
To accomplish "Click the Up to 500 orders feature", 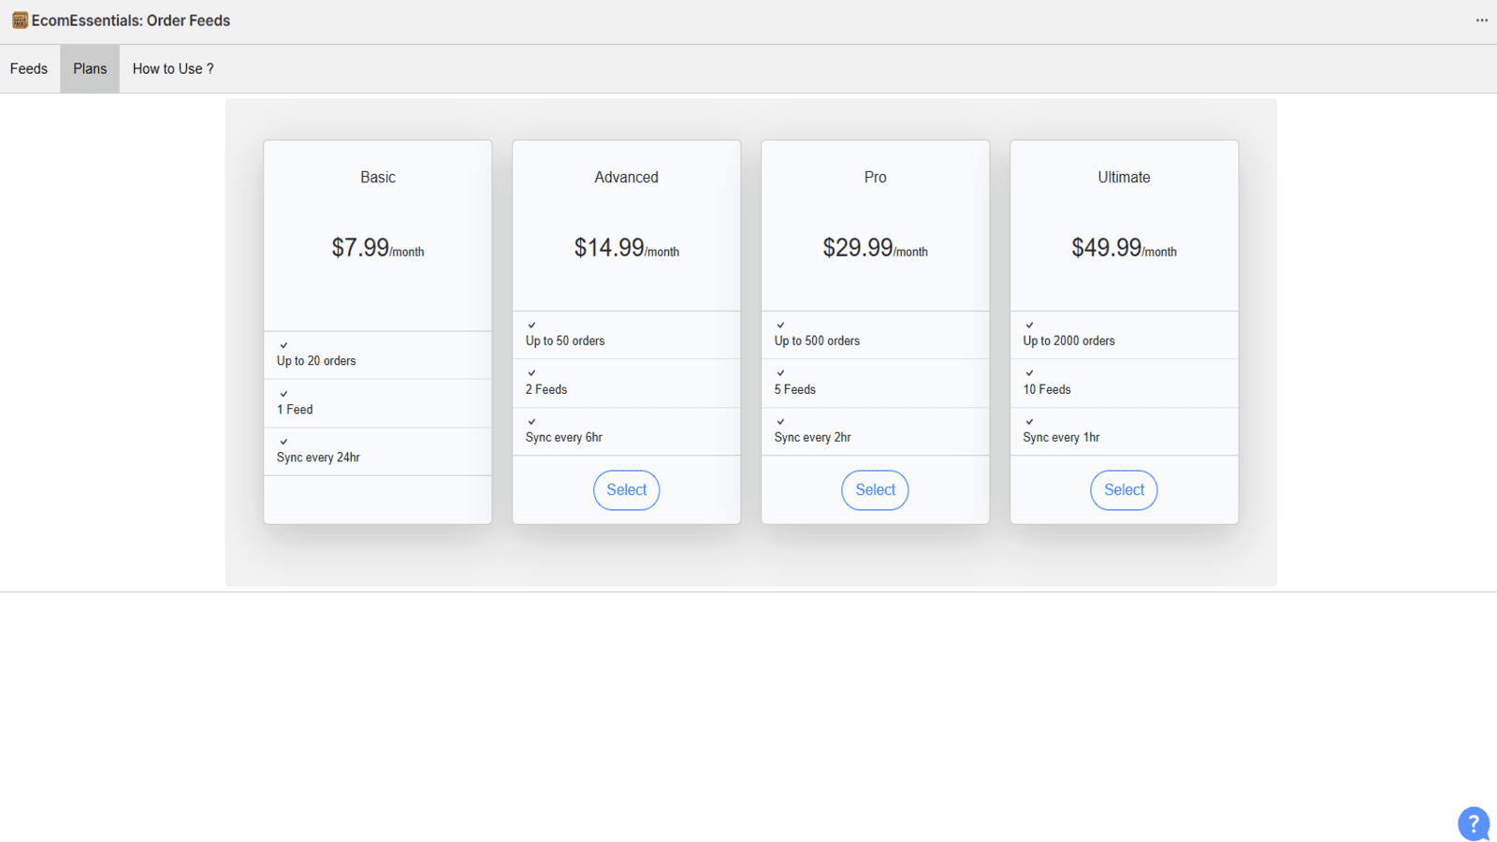I will pyautogui.click(x=817, y=341).
